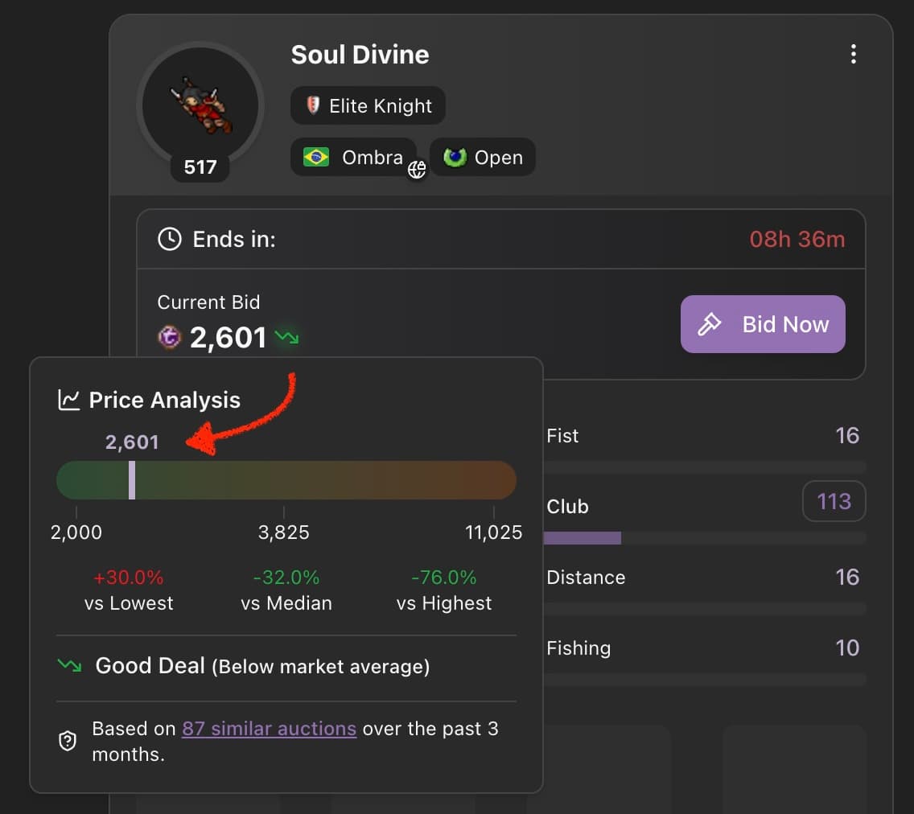Select the Elite Knight vocation badge

click(x=368, y=105)
